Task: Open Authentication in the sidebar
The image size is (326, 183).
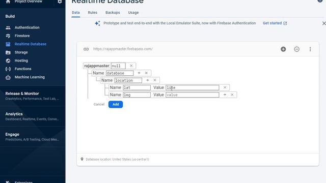Action: (x=27, y=27)
